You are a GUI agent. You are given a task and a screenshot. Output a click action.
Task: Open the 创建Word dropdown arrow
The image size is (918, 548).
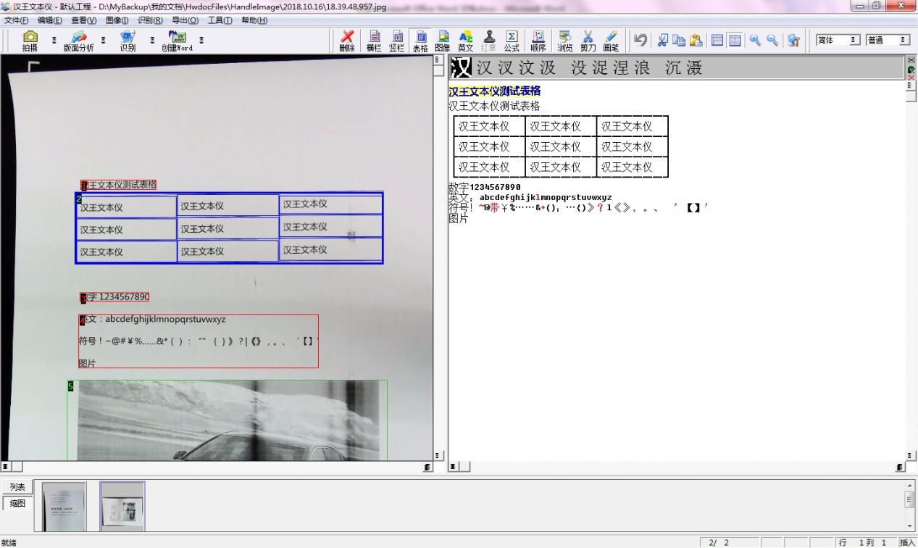pyautogui.click(x=201, y=41)
